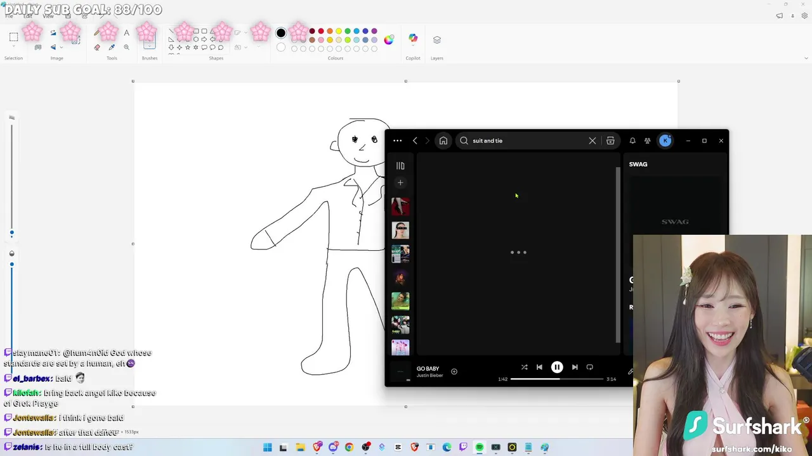Image resolution: width=812 pixels, height=456 pixels.
Task: Add GO BABY to Liked Songs
Action: 454,372
